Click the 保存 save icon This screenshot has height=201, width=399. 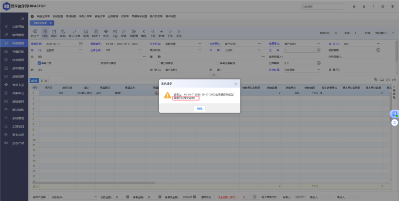point(54,32)
